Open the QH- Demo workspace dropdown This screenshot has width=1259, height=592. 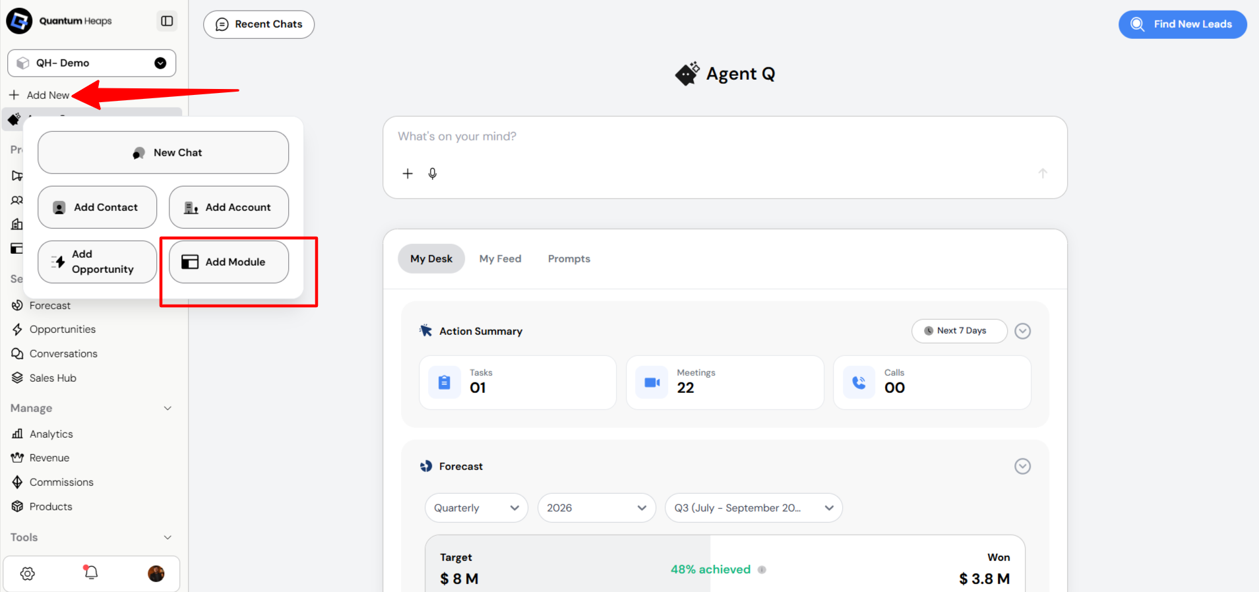92,63
